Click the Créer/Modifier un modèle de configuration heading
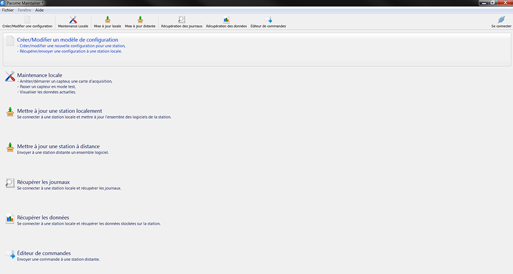This screenshot has width=513, height=274. coord(67,40)
